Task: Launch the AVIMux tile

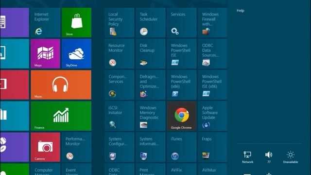Action: [x=213, y=169]
